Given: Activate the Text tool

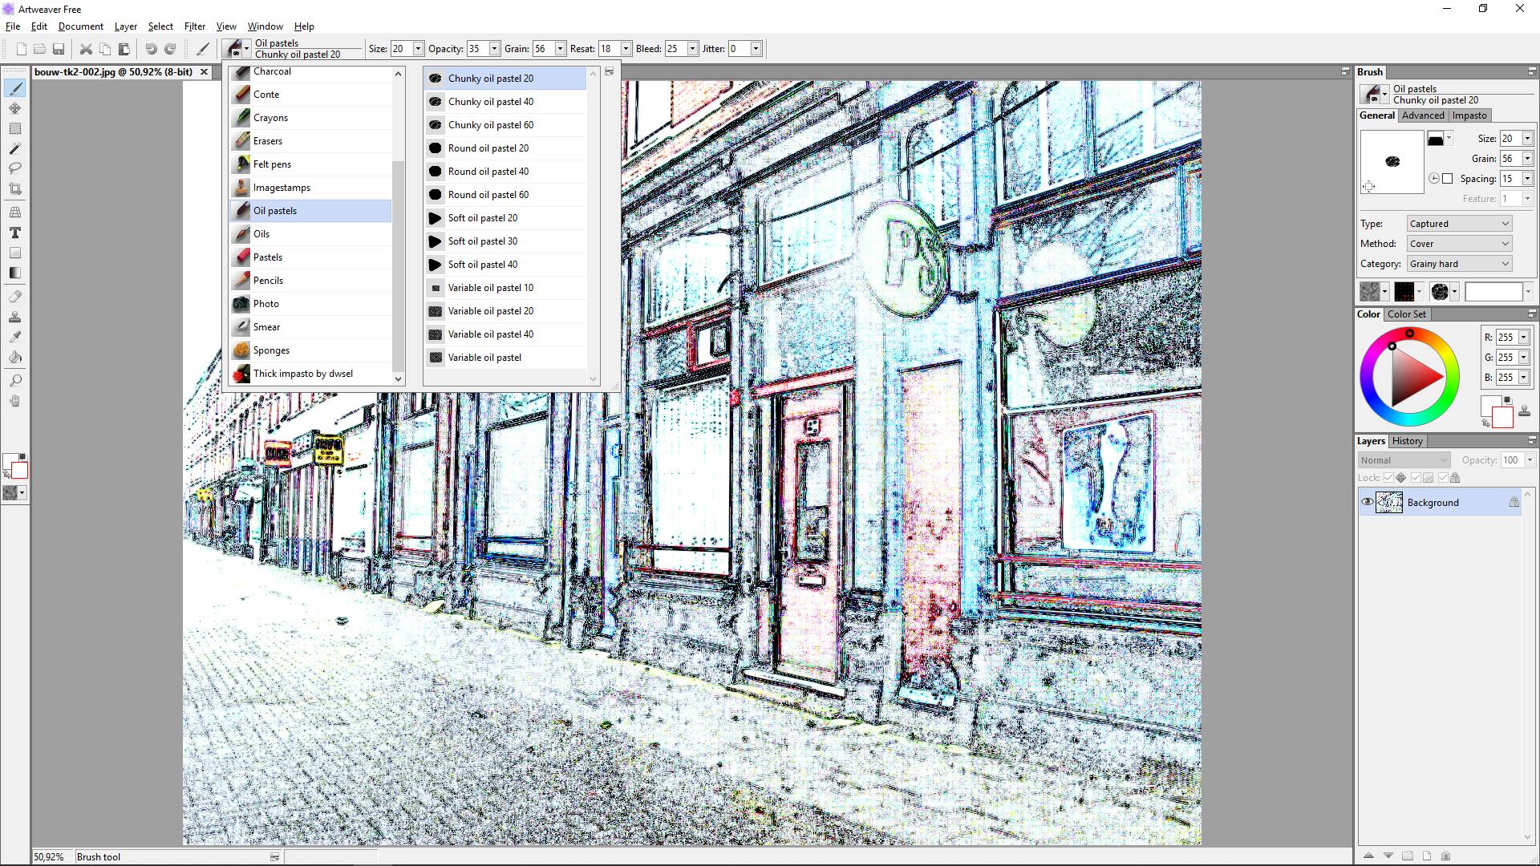Looking at the screenshot, I should click(x=14, y=233).
